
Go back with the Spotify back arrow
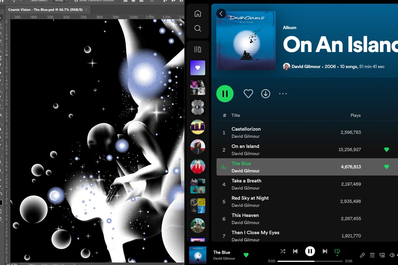click(x=221, y=14)
